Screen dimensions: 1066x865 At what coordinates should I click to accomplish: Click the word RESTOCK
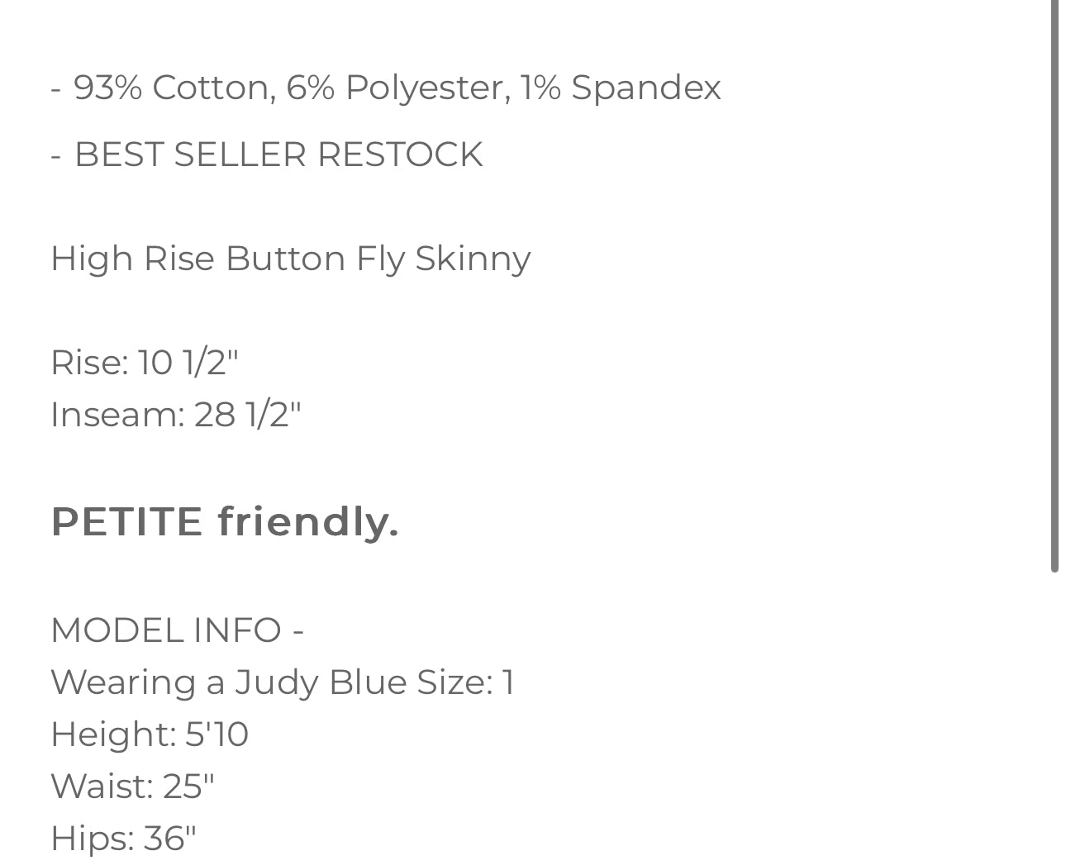400,154
